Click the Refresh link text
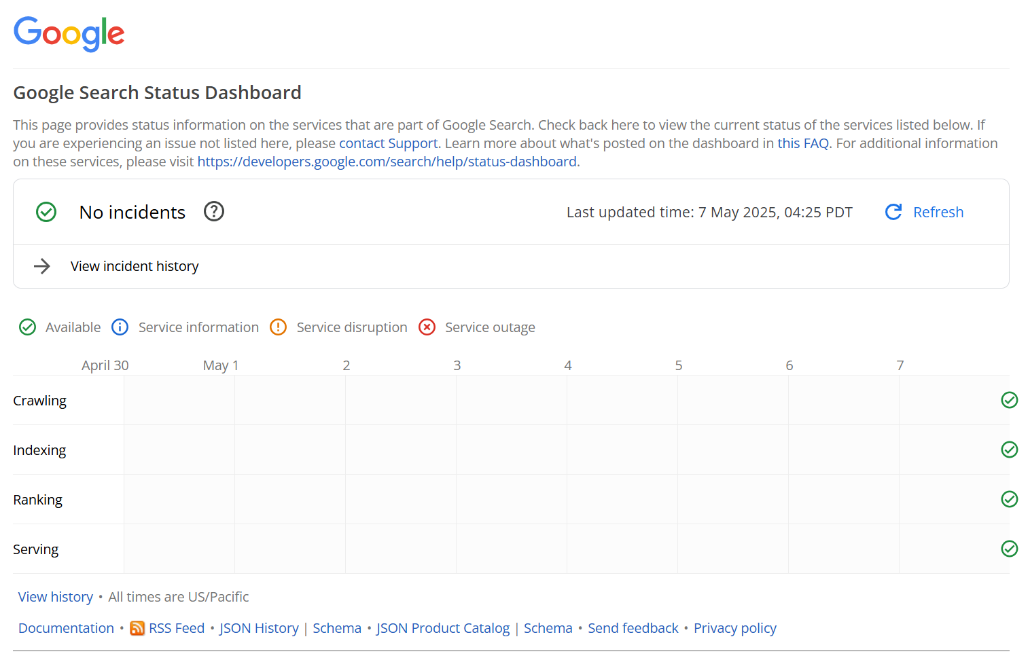Image resolution: width=1030 pixels, height=658 pixels. [x=938, y=212]
